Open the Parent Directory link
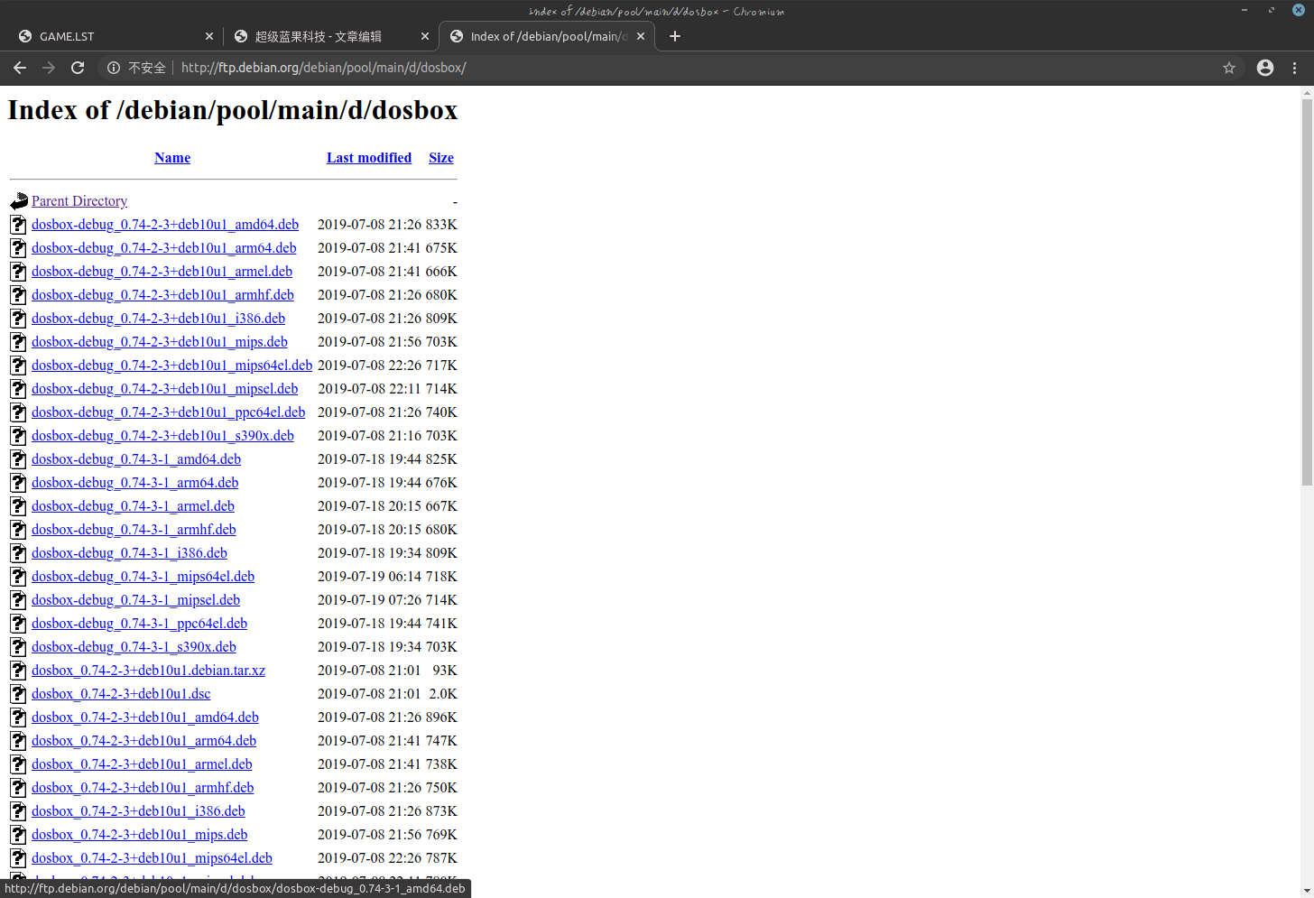 tap(79, 201)
